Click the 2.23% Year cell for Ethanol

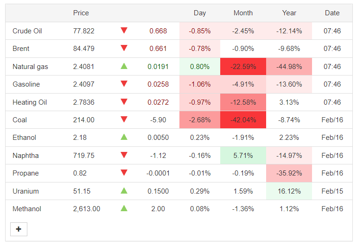click(289, 138)
